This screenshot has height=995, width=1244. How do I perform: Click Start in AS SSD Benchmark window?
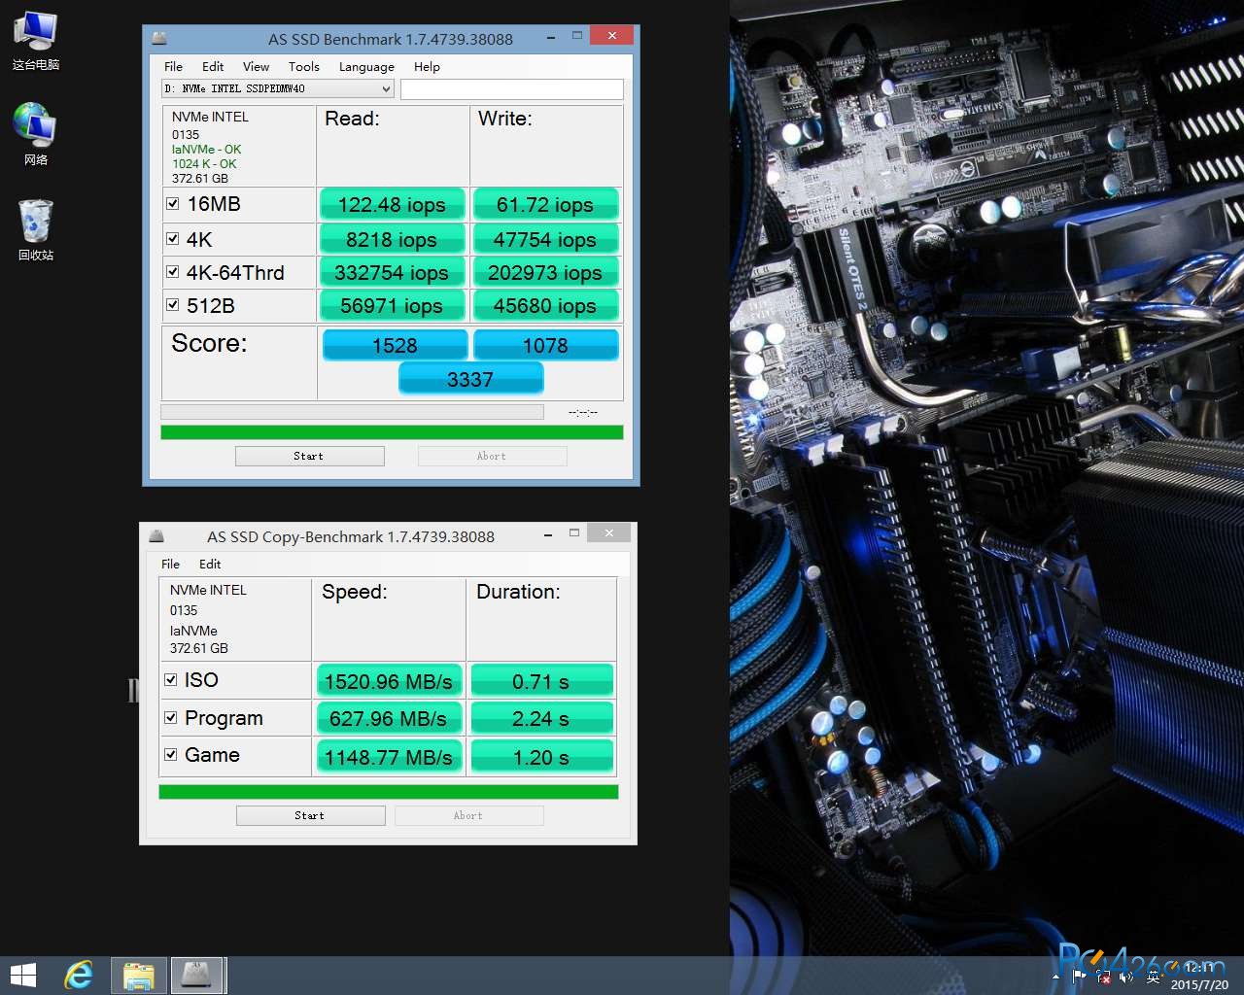coord(309,456)
